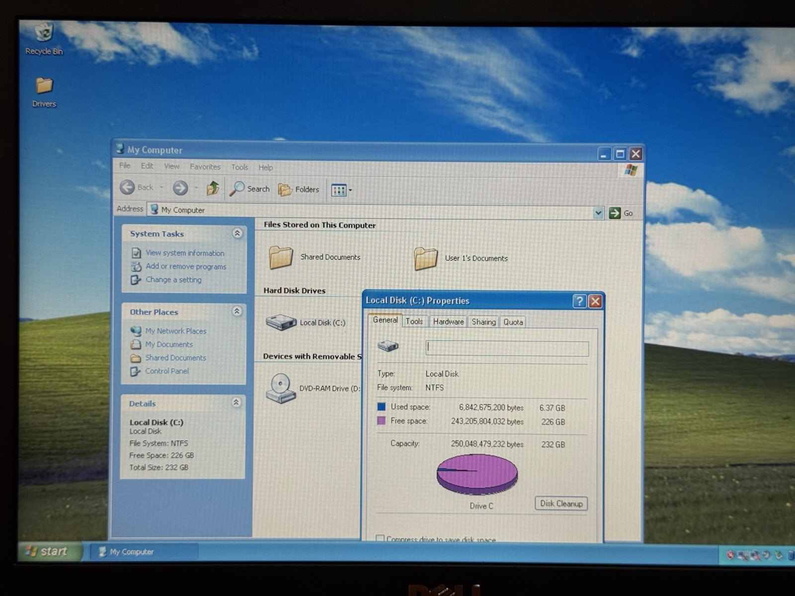Screen dimensions: 795x596
Task: Click the Go button
Action: tap(621, 213)
